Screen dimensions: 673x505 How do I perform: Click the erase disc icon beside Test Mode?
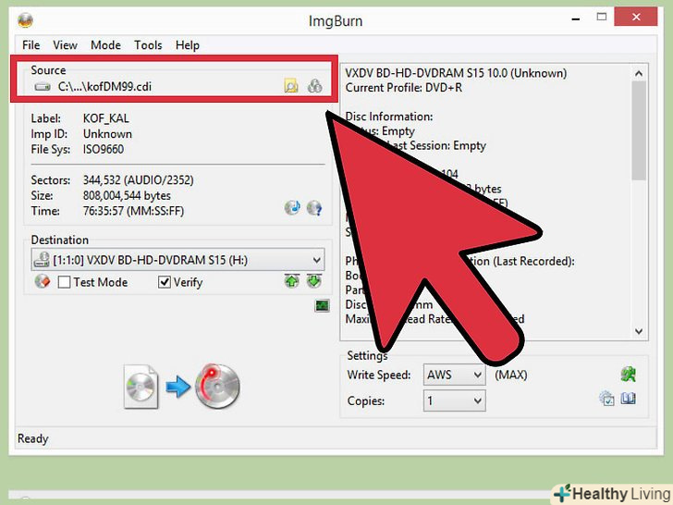point(43,282)
